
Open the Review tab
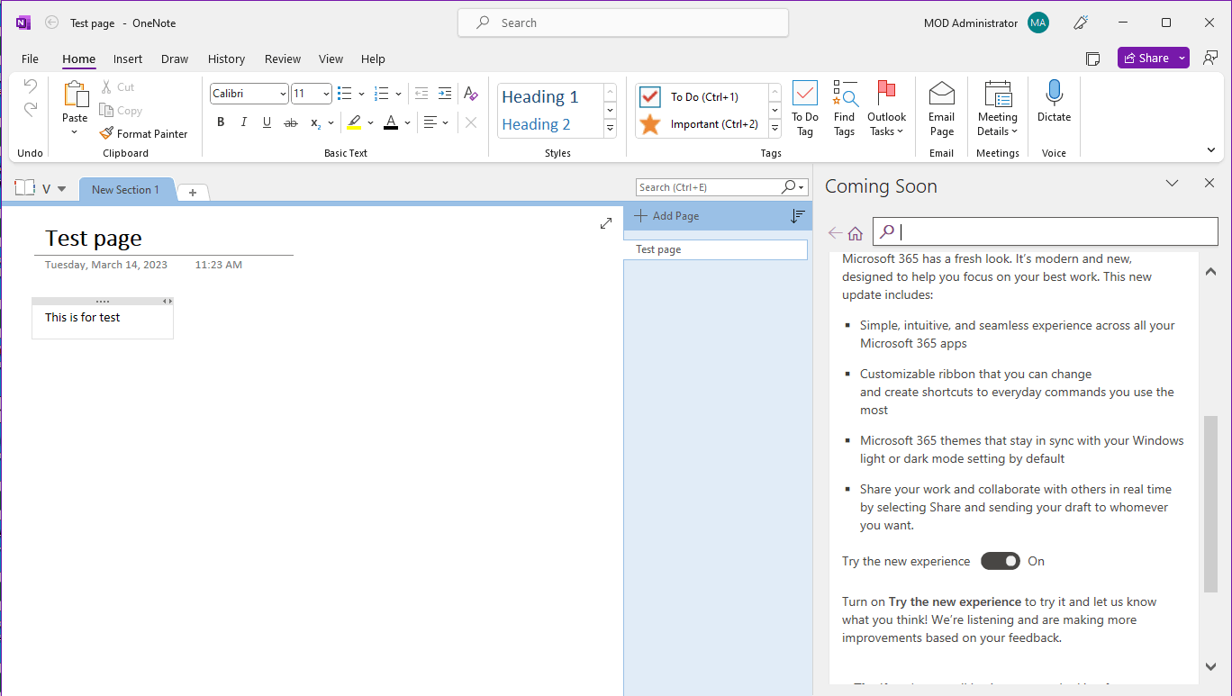(x=283, y=59)
